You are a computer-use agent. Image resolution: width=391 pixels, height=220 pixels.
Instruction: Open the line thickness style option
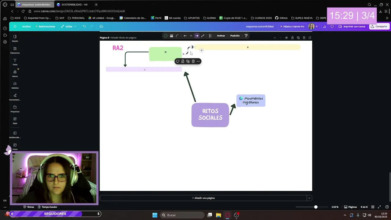(171, 36)
